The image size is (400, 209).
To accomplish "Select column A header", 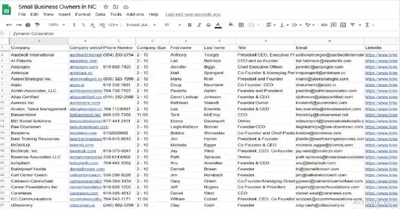I will point(39,41).
